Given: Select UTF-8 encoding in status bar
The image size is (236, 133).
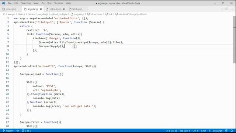Looking at the screenshot, I should pyautogui.click(x=195, y=131).
